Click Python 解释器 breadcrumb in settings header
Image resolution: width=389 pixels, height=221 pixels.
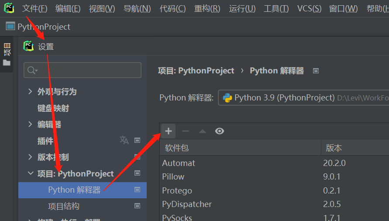[277, 71]
